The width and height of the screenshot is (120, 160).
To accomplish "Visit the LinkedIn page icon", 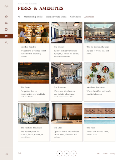I will pos(67,153).
